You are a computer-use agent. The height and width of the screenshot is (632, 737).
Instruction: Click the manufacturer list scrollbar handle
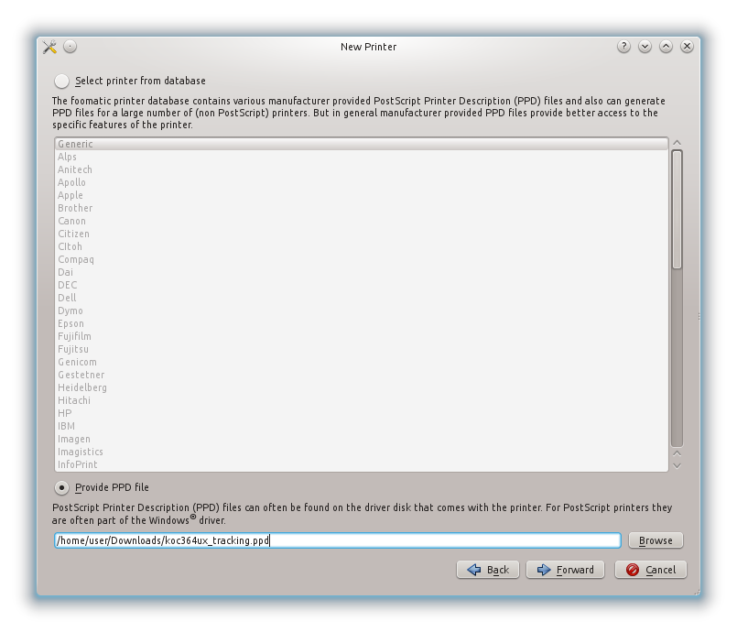tap(677, 211)
